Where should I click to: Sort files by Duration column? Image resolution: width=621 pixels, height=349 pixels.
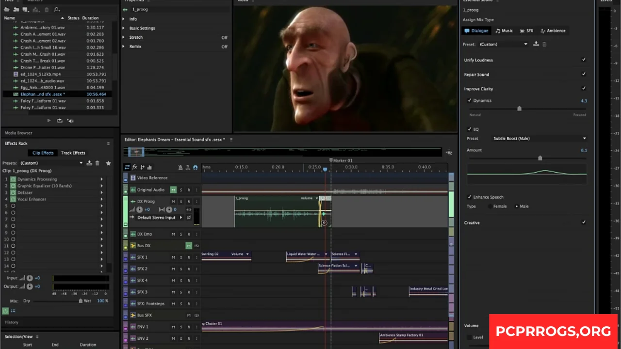pos(90,18)
